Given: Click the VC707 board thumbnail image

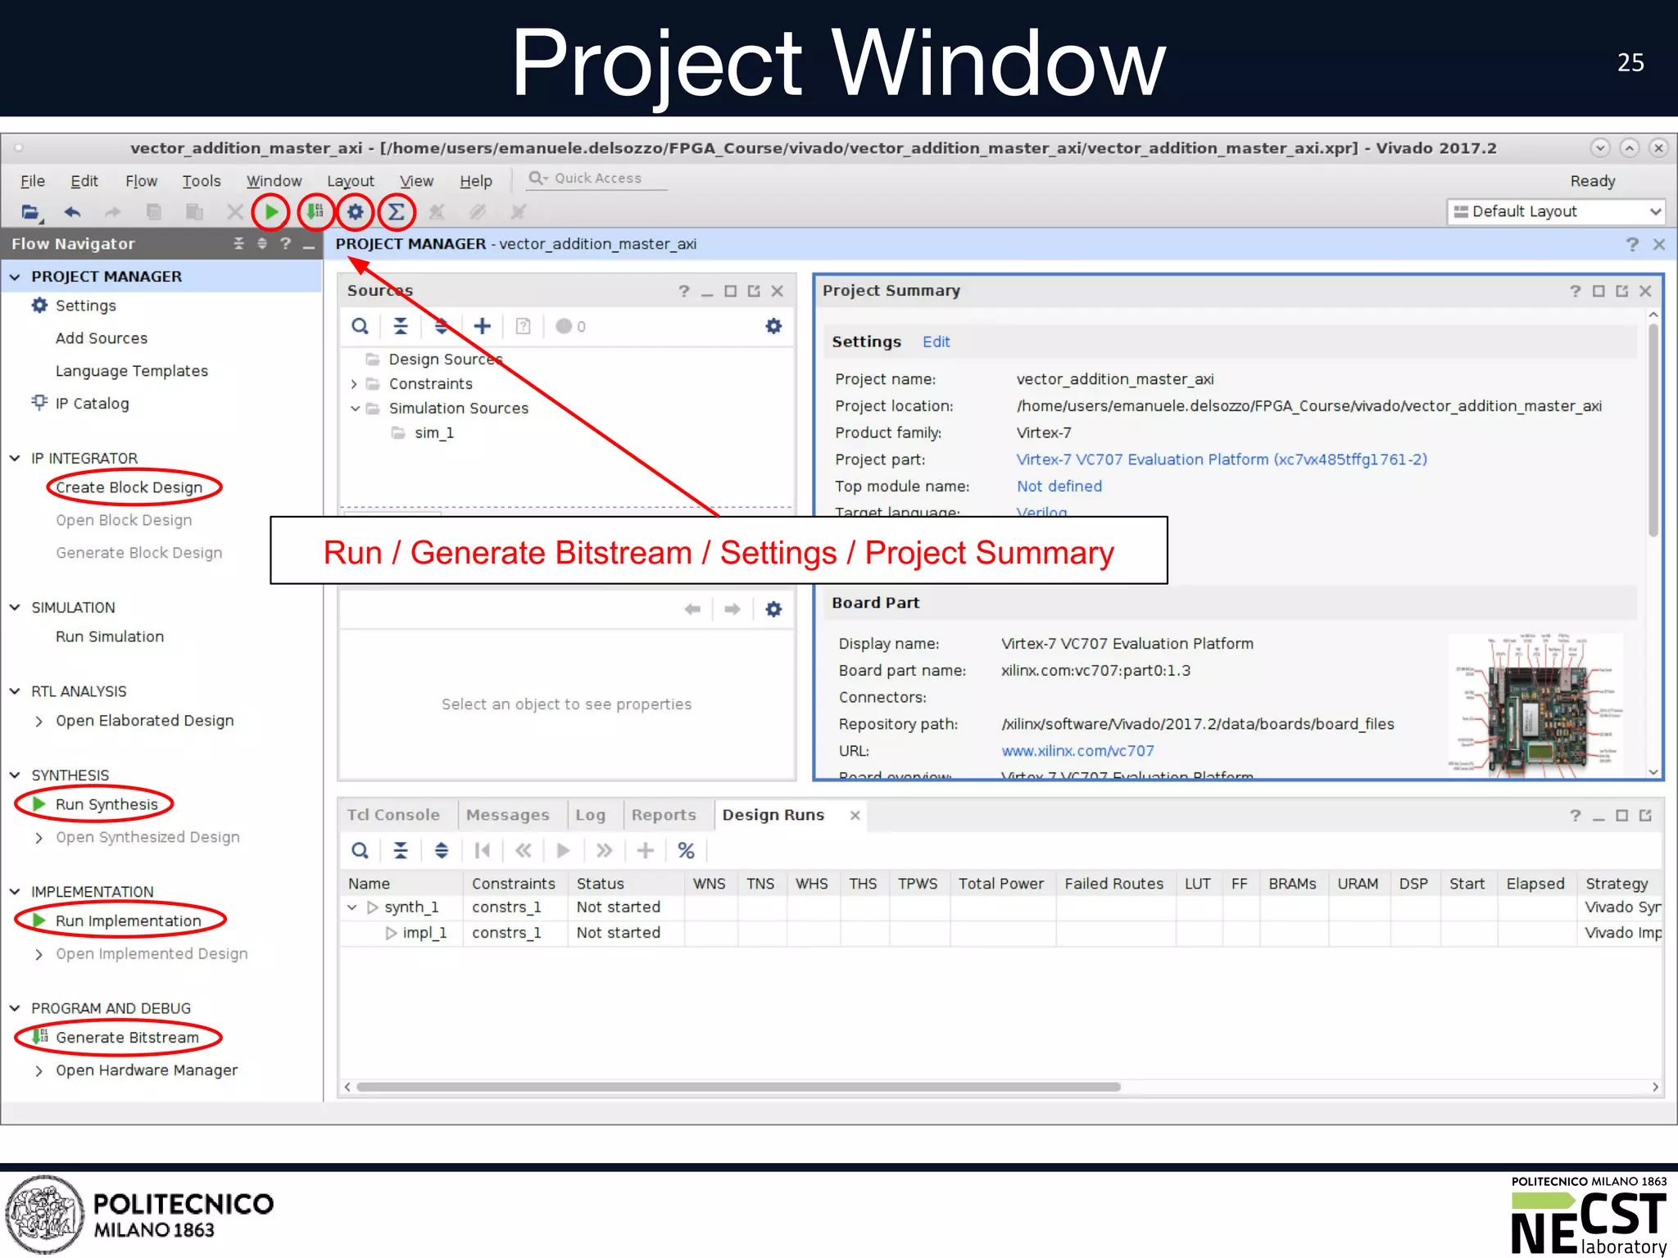Looking at the screenshot, I should [1536, 704].
